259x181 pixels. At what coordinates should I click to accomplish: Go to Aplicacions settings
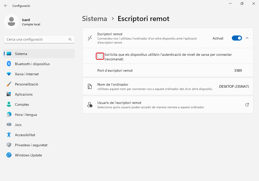coord(24,94)
